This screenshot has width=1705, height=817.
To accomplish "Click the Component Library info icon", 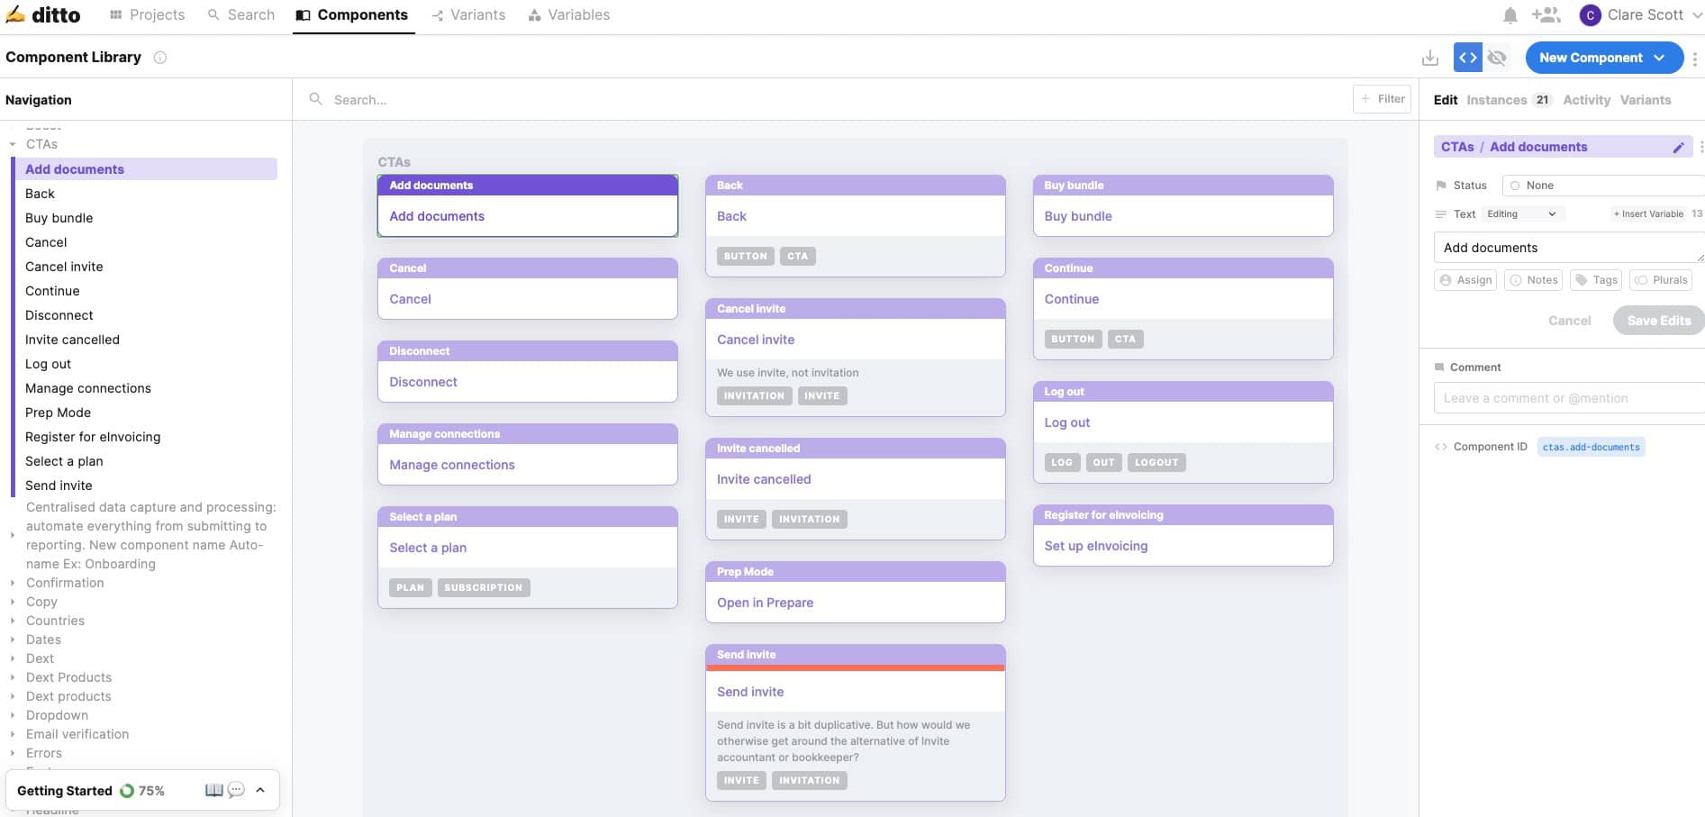I will coord(160,58).
